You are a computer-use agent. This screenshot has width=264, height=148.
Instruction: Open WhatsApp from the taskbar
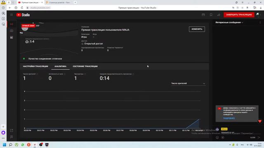(23, 145)
